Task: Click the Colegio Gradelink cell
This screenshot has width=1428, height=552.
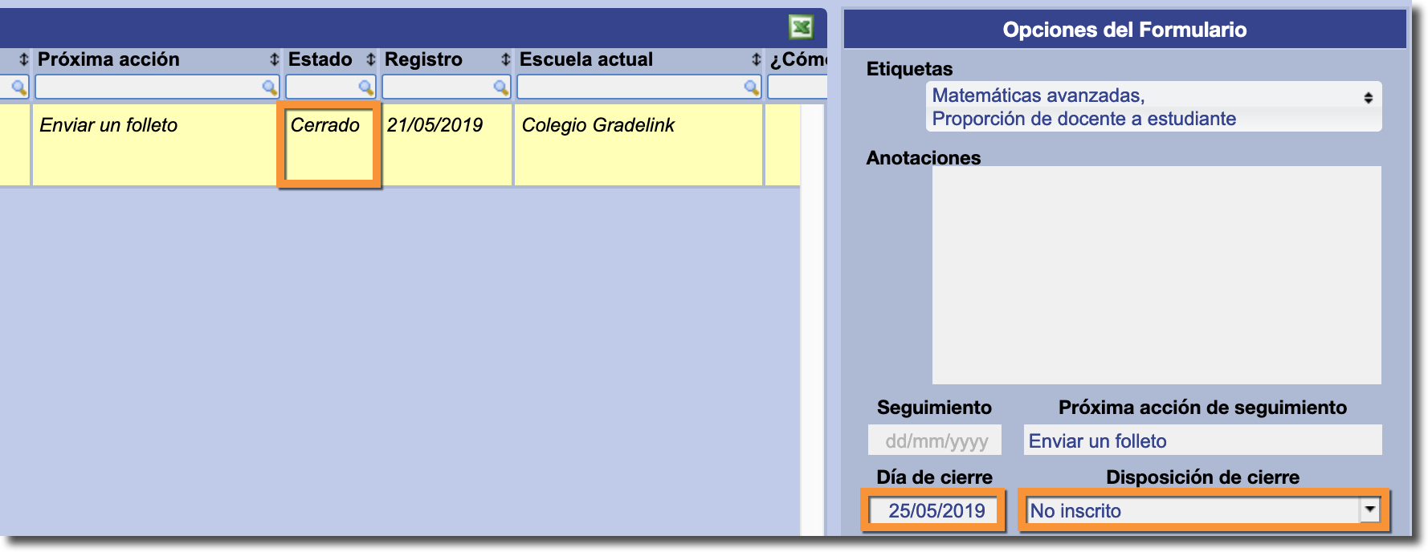Action: [x=638, y=144]
